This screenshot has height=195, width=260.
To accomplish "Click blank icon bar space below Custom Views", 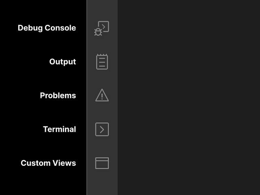I will [x=102, y=183].
